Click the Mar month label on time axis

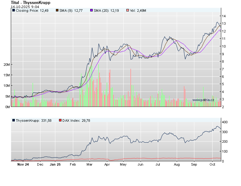point(90,165)
